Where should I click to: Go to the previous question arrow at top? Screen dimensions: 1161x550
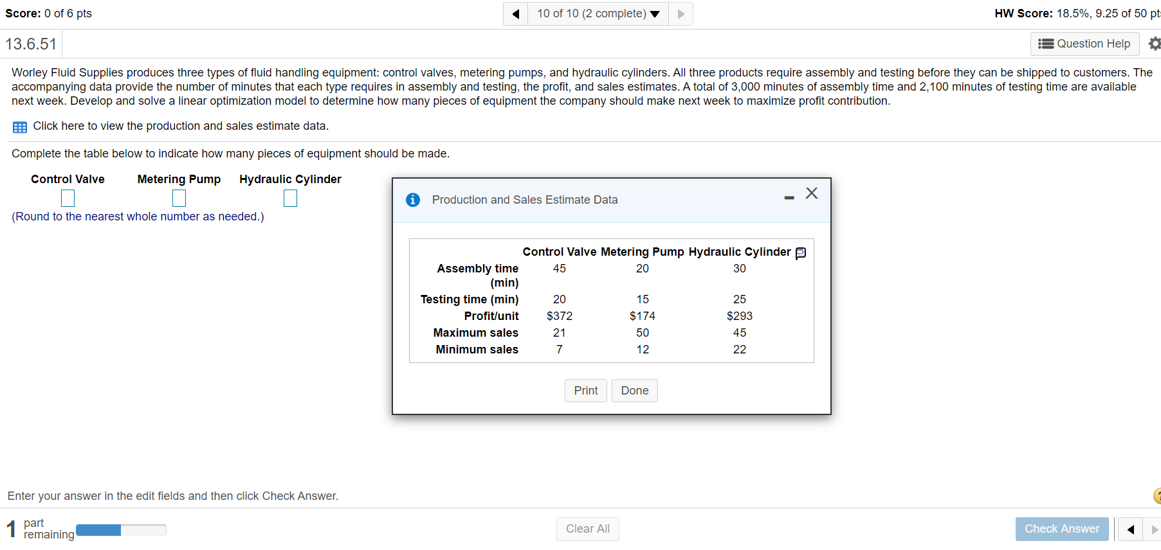pos(515,14)
